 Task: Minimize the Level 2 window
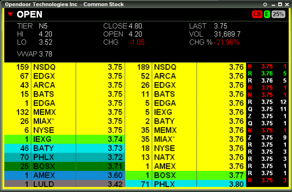(273, 4)
